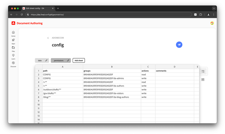Image resolution: width=225 pixels, height=134 pixels.
Task: Open Apps in the sidebar
Action: 13,40
